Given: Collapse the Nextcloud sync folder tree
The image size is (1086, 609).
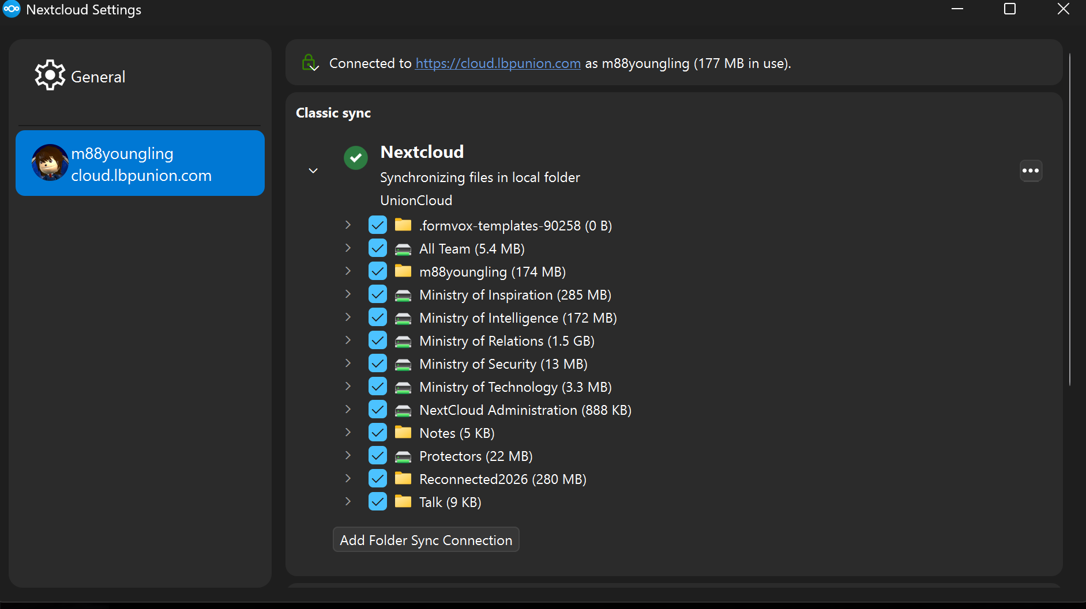Looking at the screenshot, I should click(x=313, y=171).
